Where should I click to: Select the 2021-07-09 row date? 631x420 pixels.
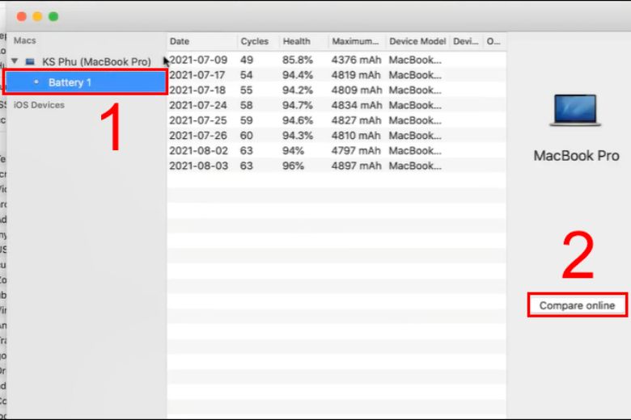198,60
